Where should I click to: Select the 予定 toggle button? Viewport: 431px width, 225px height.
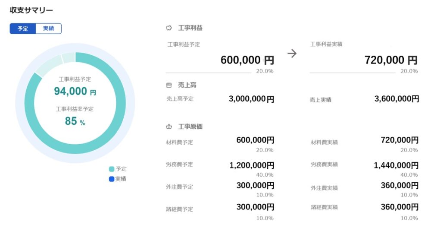pos(23,29)
